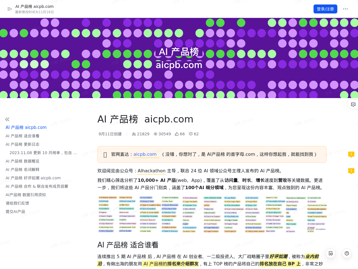
Task: Jump to 提交AI产品 section
Action: pos(15,212)
